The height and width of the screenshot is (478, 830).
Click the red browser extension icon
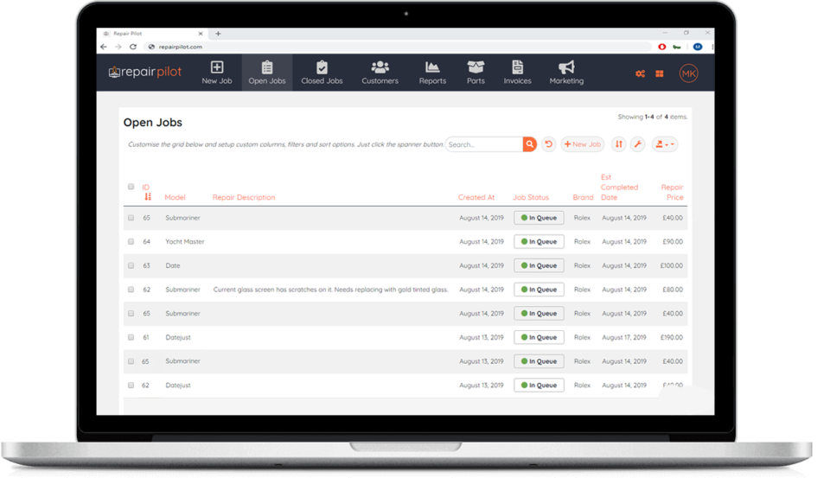pos(661,47)
